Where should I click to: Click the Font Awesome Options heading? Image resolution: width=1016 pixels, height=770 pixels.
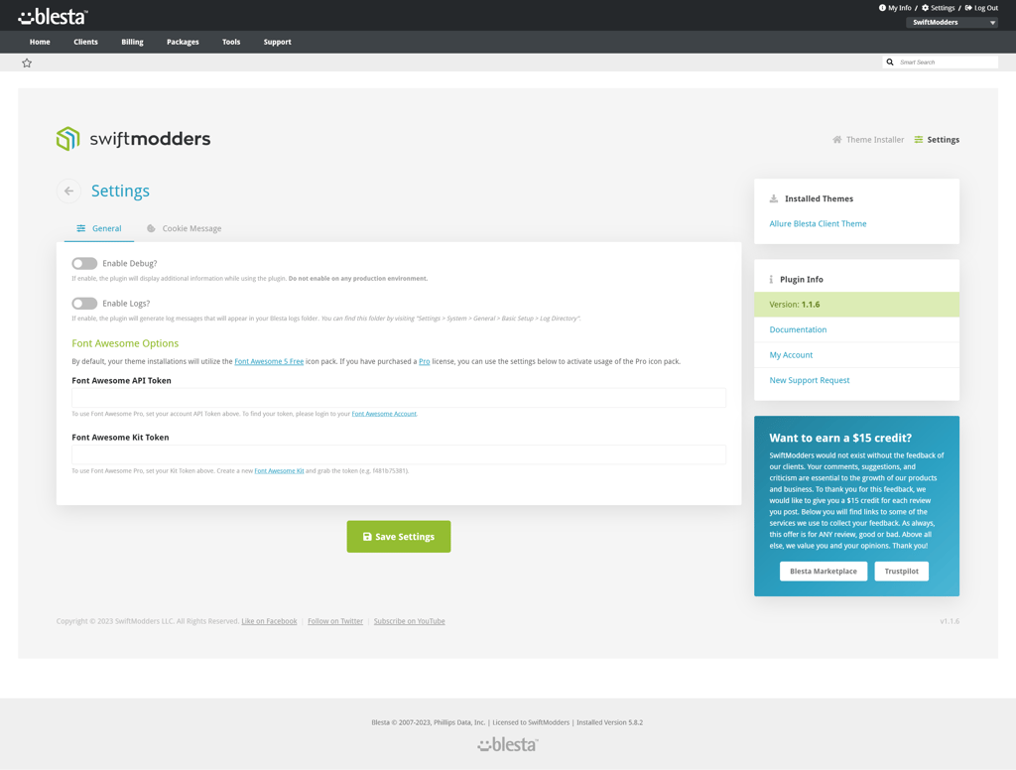125,343
